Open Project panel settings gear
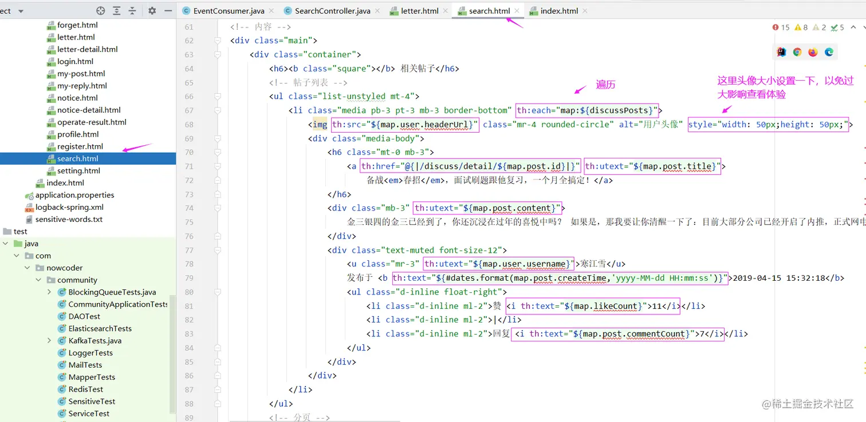The image size is (866, 422). (152, 10)
